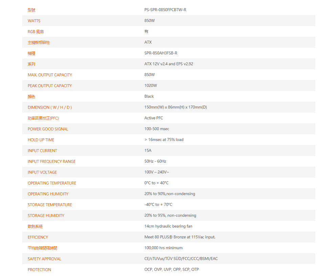Select the OPERATING TEMPERATURE label

(x=52, y=183)
